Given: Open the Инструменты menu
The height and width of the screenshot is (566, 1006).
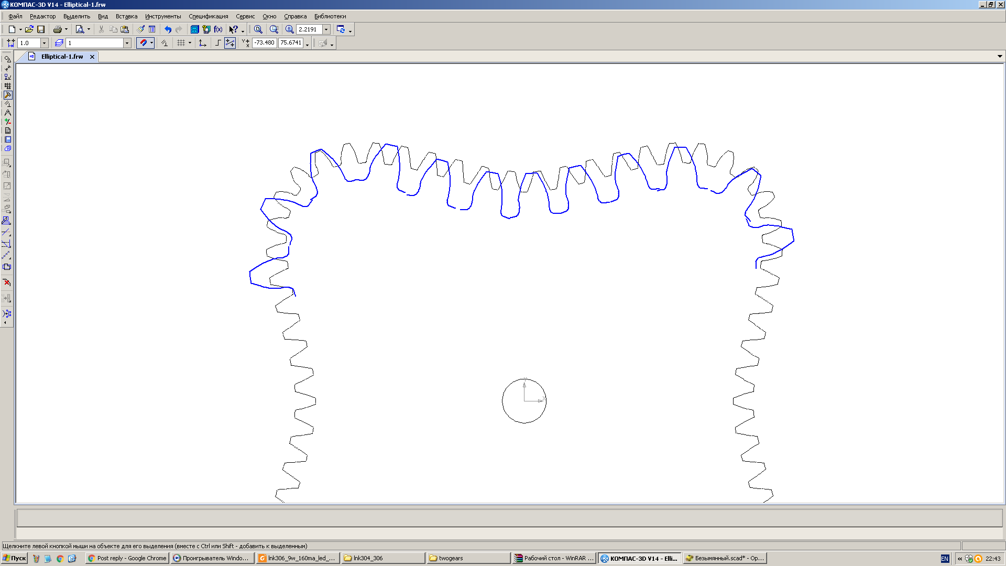Looking at the screenshot, I should pos(162,16).
